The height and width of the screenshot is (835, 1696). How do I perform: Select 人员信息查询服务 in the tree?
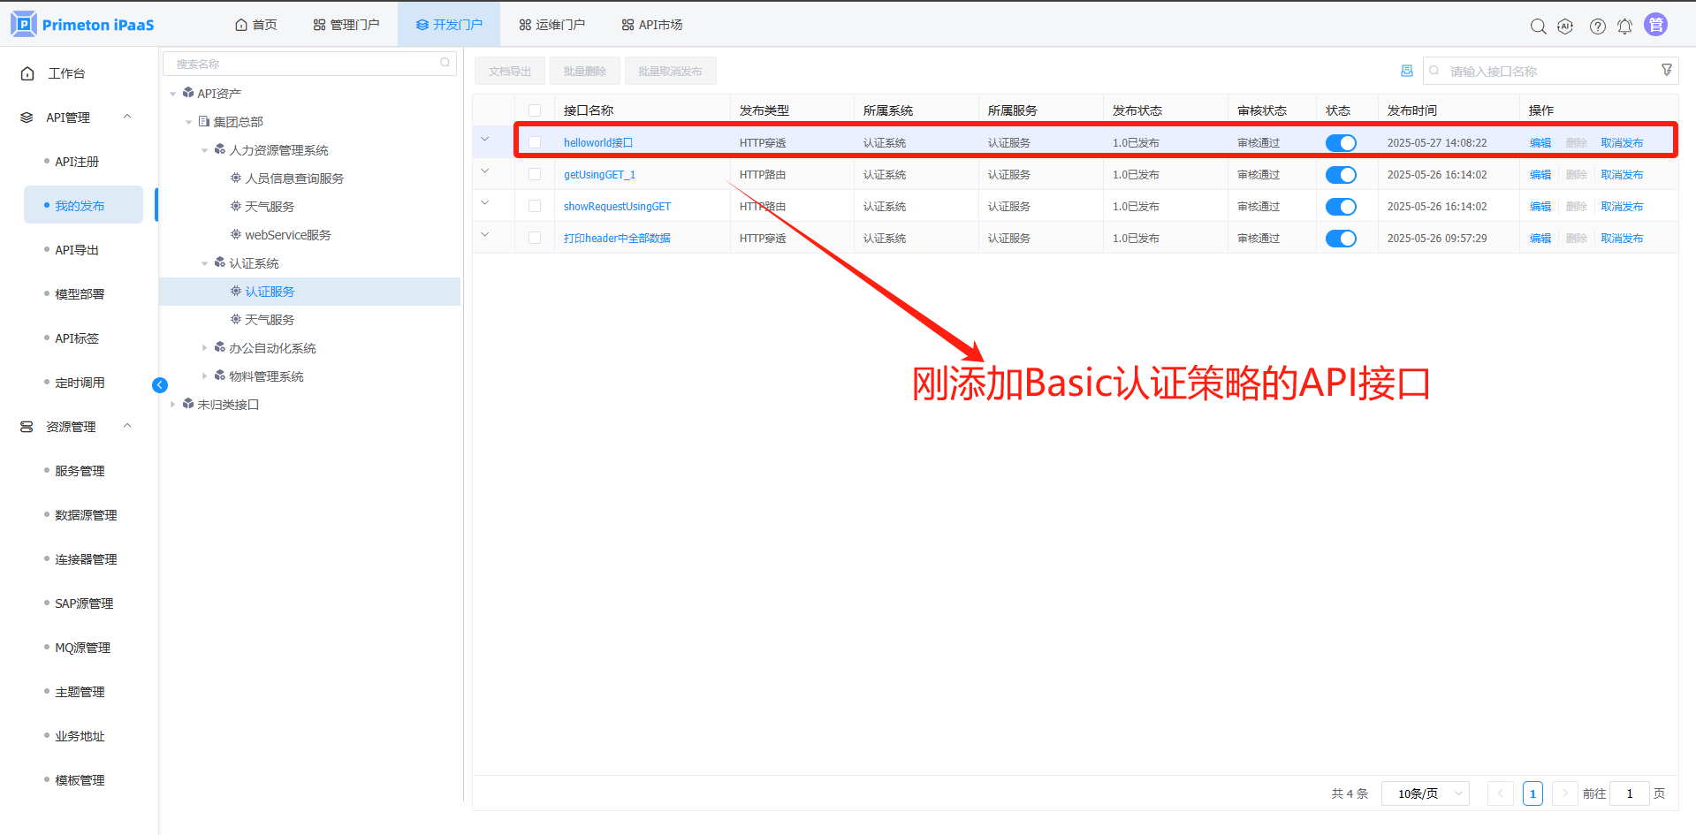click(294, 178)
